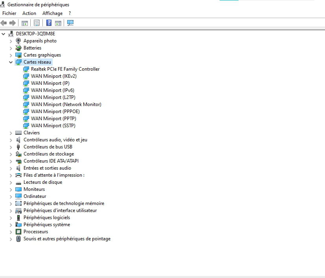Open the Properties toolbar icon

pyautogui.click(x=37, y=23)
